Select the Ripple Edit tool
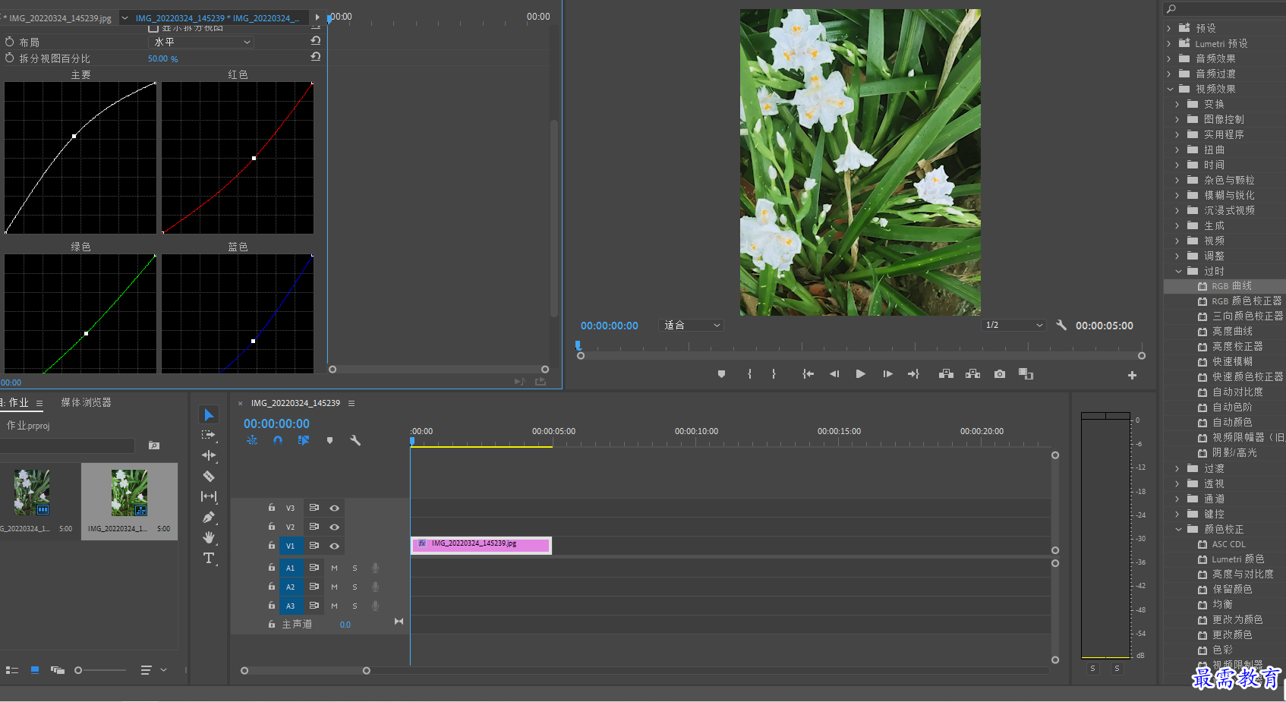This screenshot has height=702, width=1286. click(209, 455)
